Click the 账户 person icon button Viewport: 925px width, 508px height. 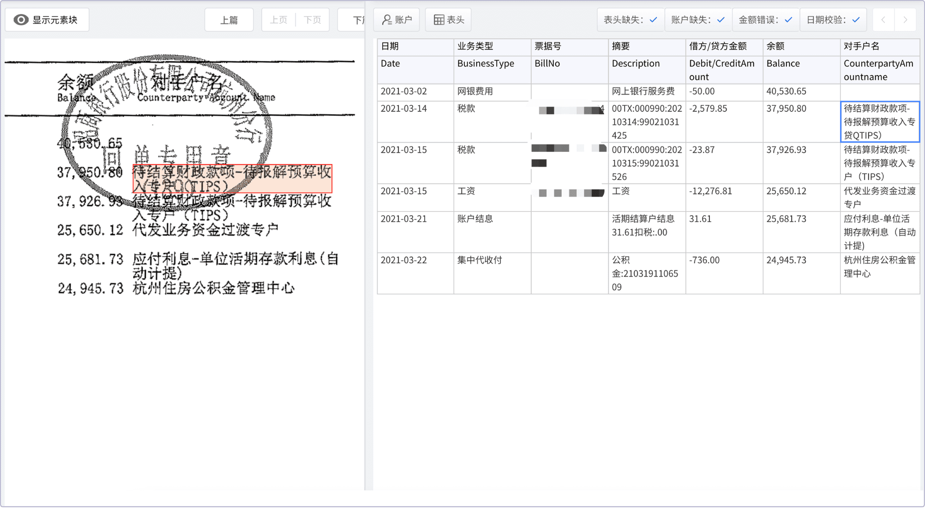point(396,20)
